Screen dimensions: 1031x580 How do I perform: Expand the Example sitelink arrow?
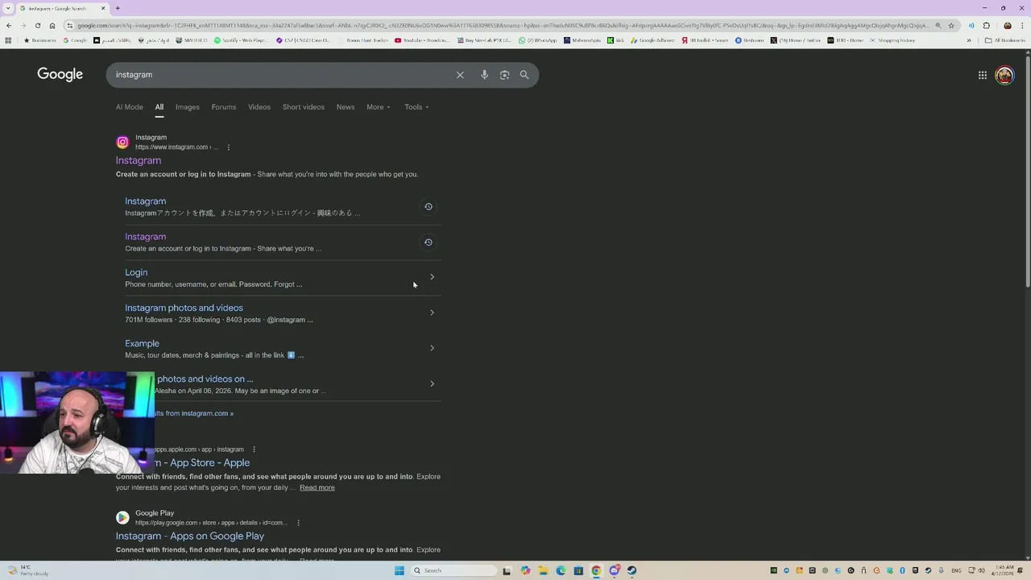(x=432, y=348)
